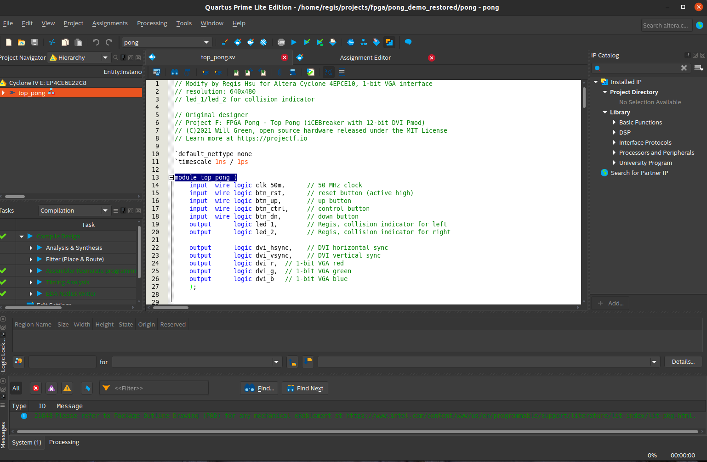Click the Details... button
The width and height of the screenshot is (707, 462).
coord(683,362)
